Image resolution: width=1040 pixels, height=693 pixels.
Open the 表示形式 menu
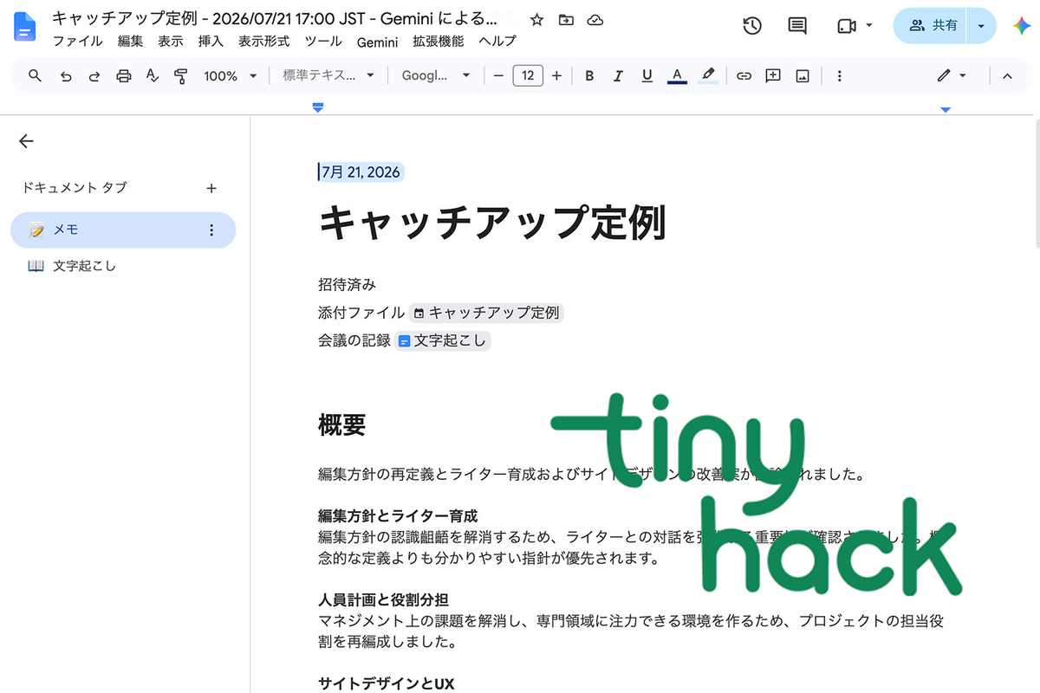(265, 41)
